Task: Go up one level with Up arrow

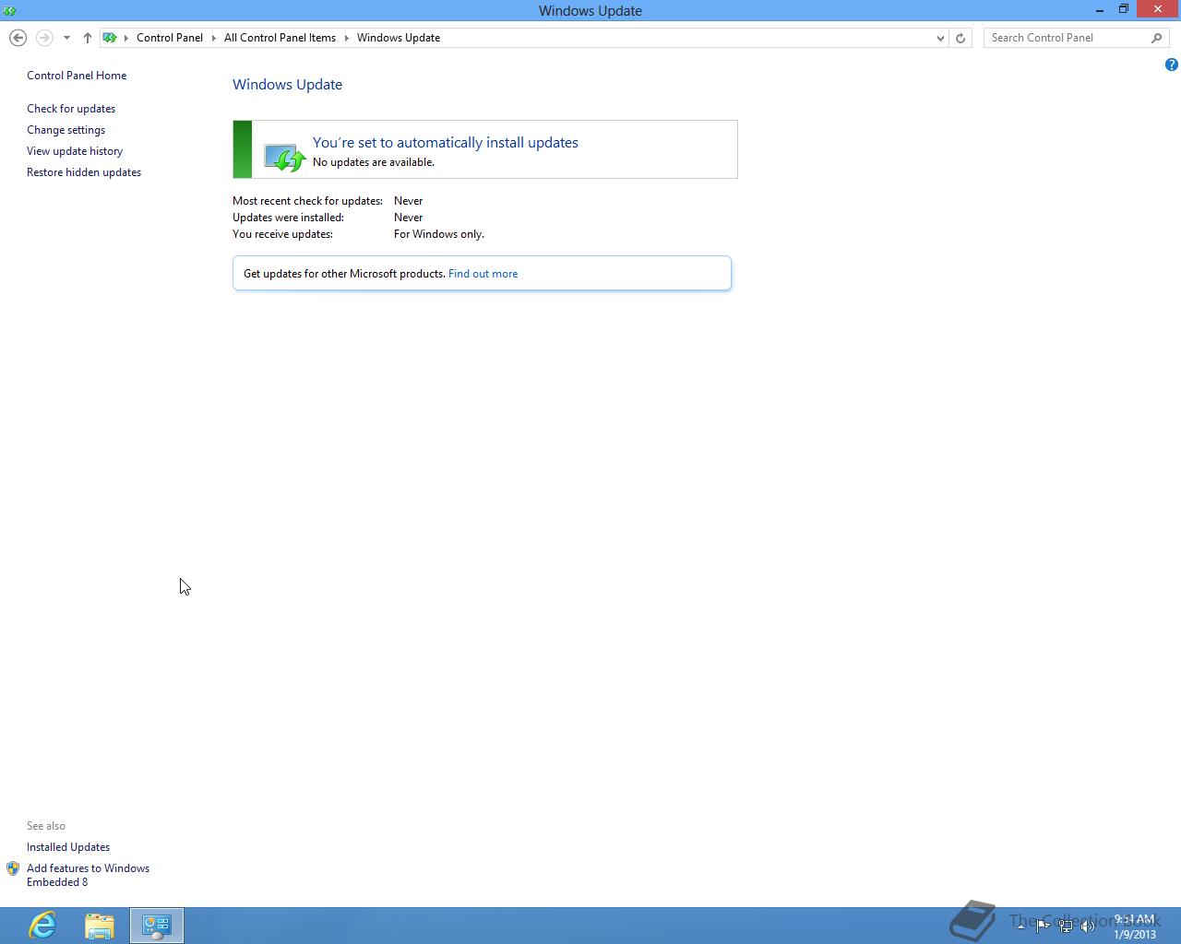Action: (x=88, y=38)
